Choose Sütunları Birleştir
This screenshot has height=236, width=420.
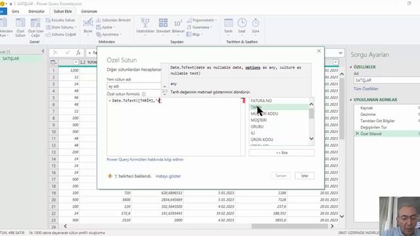click(114, 20)
